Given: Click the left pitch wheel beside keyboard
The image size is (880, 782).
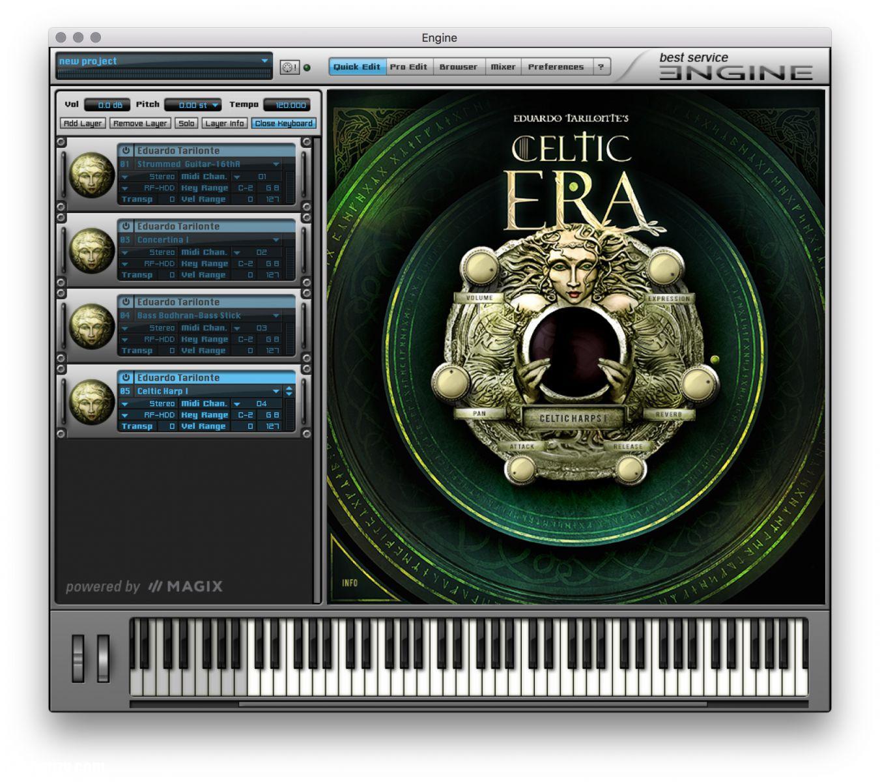Looking at the screenshot, I should tap(78, 658).
